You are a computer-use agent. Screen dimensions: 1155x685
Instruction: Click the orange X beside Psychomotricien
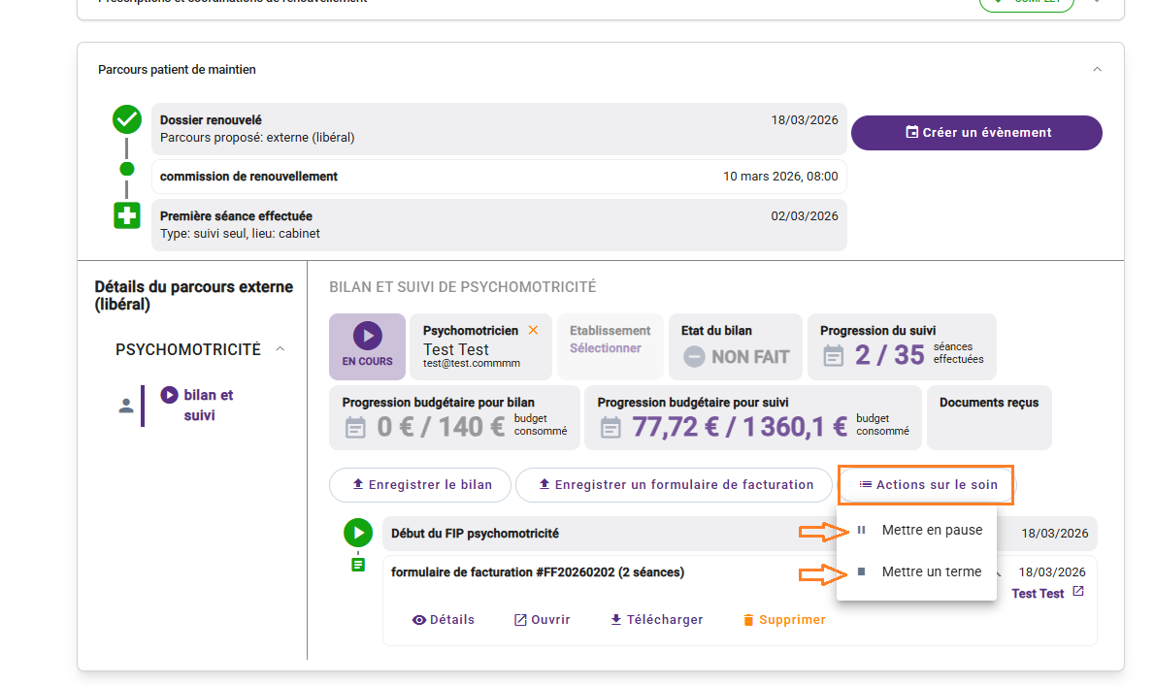pyautogui.click(x=533, y=331)
